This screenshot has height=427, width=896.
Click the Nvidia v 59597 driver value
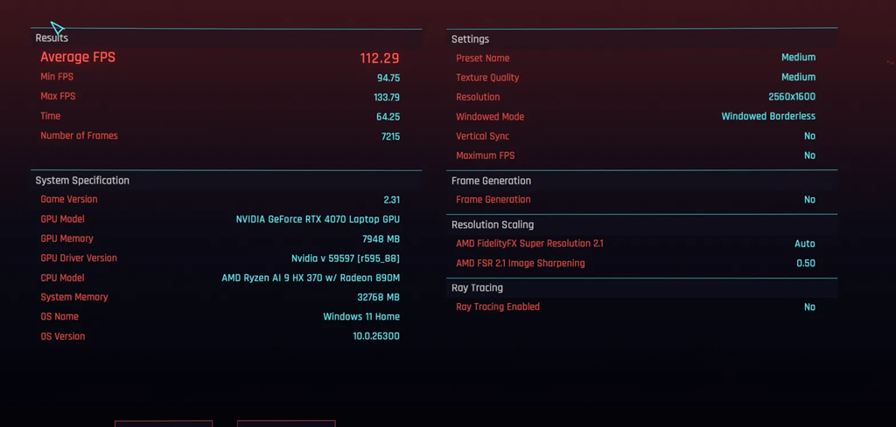345,258
